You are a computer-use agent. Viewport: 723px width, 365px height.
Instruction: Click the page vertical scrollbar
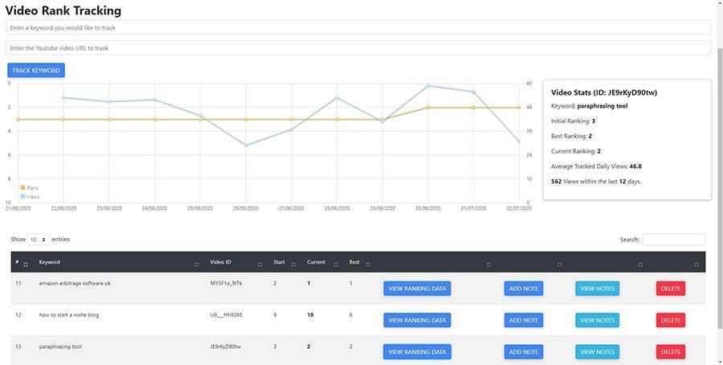pos(717,161)
